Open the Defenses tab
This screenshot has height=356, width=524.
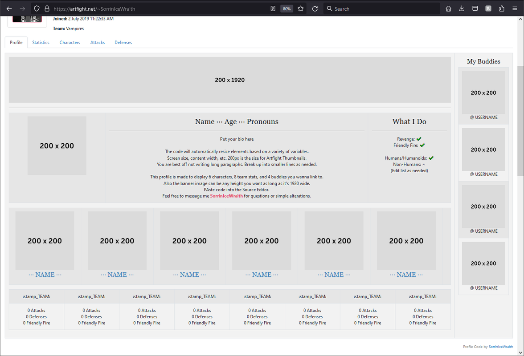(x=123, y=43)
